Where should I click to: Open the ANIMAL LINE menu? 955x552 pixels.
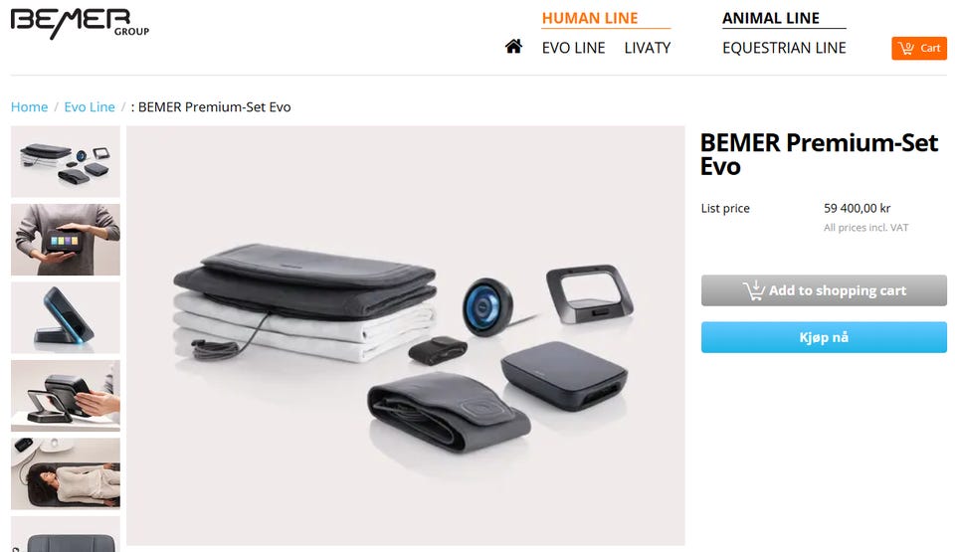tap(770, 18)
